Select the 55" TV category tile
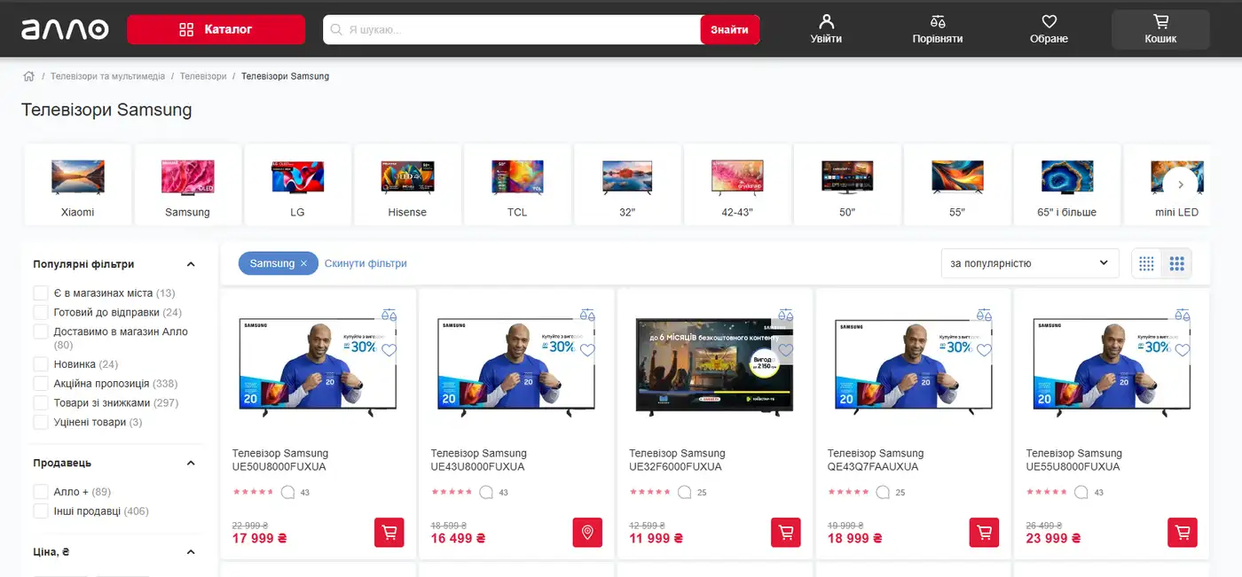 point(957,183)
